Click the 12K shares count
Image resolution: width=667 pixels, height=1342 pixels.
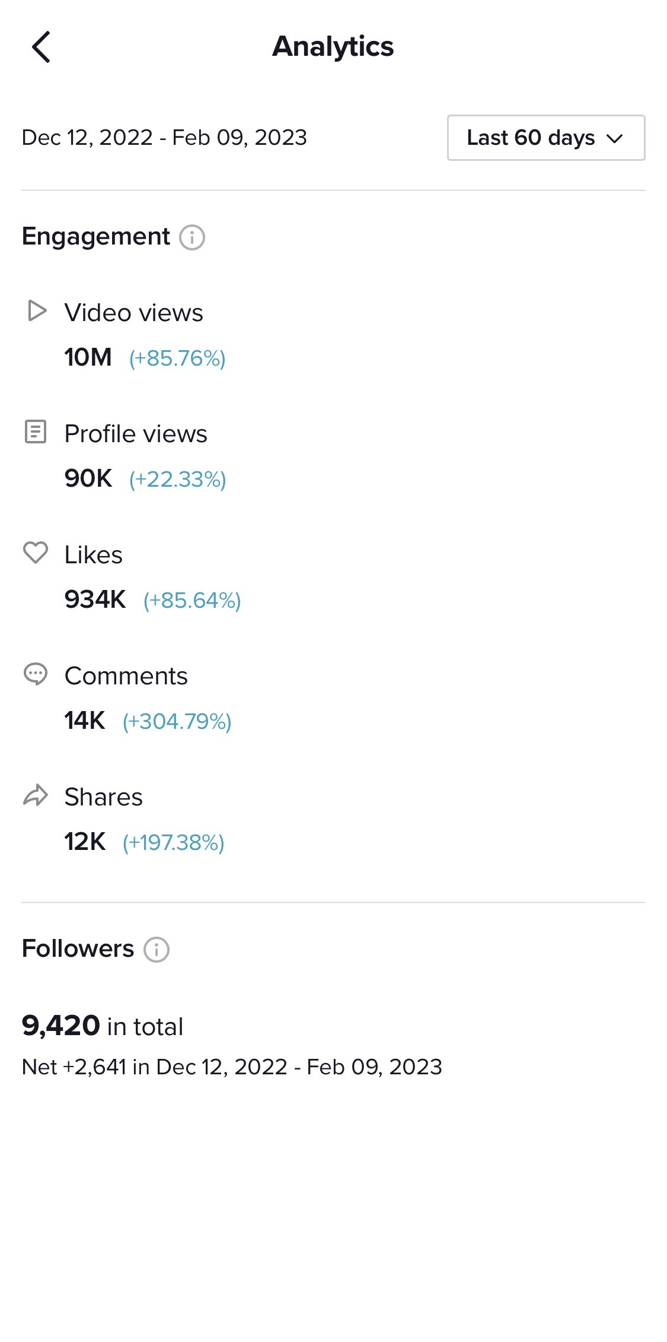[x=85, y=842]
